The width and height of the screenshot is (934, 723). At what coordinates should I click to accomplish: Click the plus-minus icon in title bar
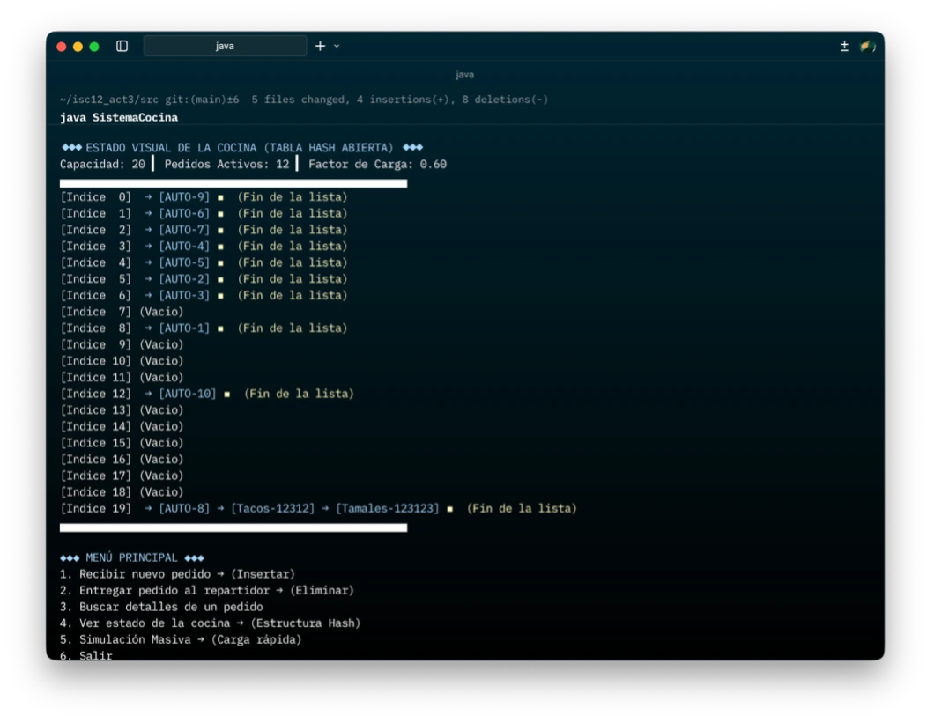(x=844, y=46)
